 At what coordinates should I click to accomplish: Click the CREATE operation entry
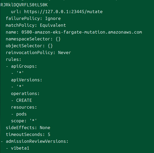[24, 100]
